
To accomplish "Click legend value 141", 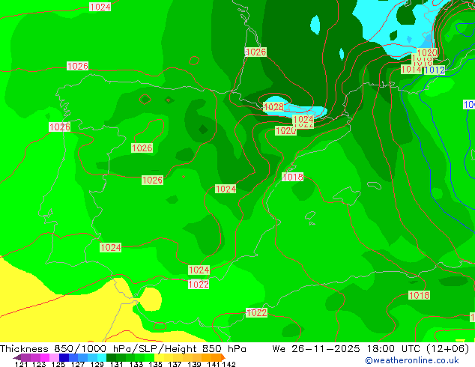I will [x=214, y=364].
